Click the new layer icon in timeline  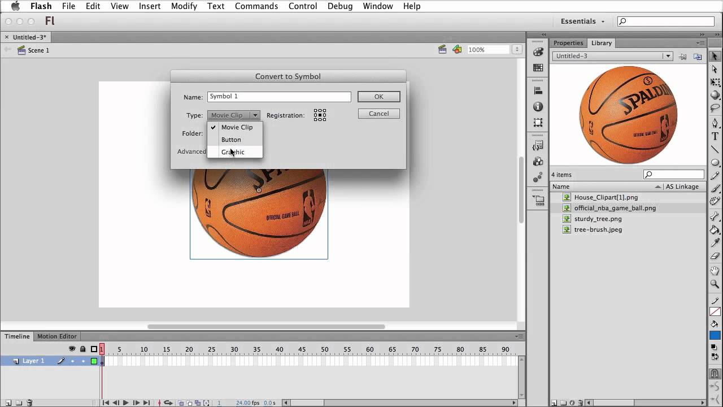point(8,402)
